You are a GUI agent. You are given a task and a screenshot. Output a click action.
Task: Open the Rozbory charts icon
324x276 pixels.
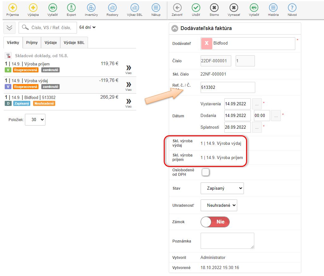112,8
